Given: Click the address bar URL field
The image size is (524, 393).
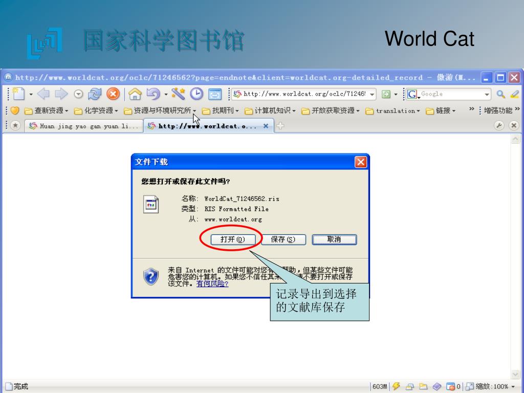Looking at the screenshot, I should 303,94.
